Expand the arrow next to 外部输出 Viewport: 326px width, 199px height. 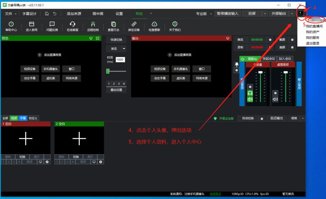tap(292, 14)
